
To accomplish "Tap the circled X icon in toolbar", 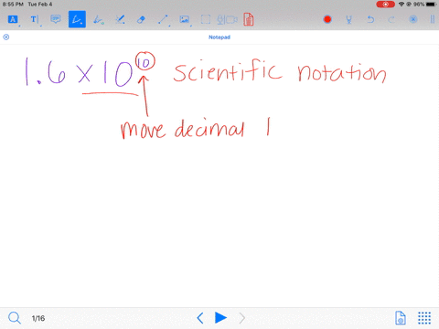I will (x=413, y=19).
